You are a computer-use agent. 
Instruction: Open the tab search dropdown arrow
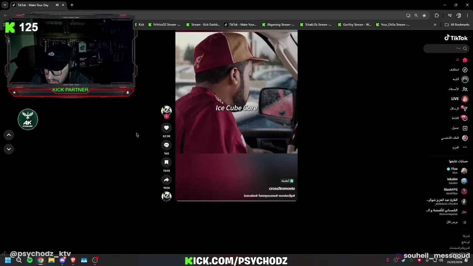pos(5,5)
